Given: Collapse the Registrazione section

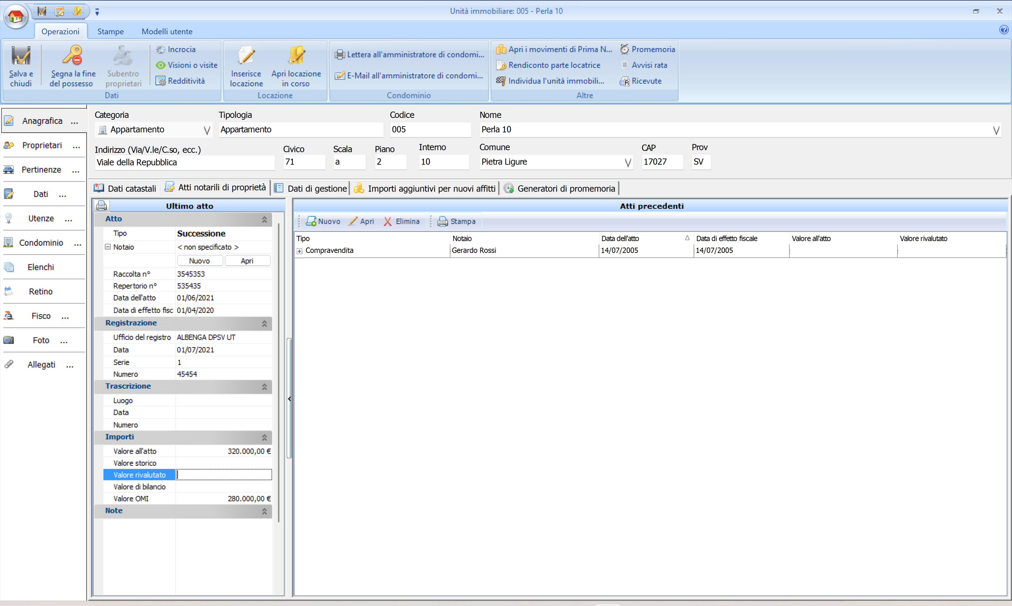Looking at the screenshot, I should point(264,323).
